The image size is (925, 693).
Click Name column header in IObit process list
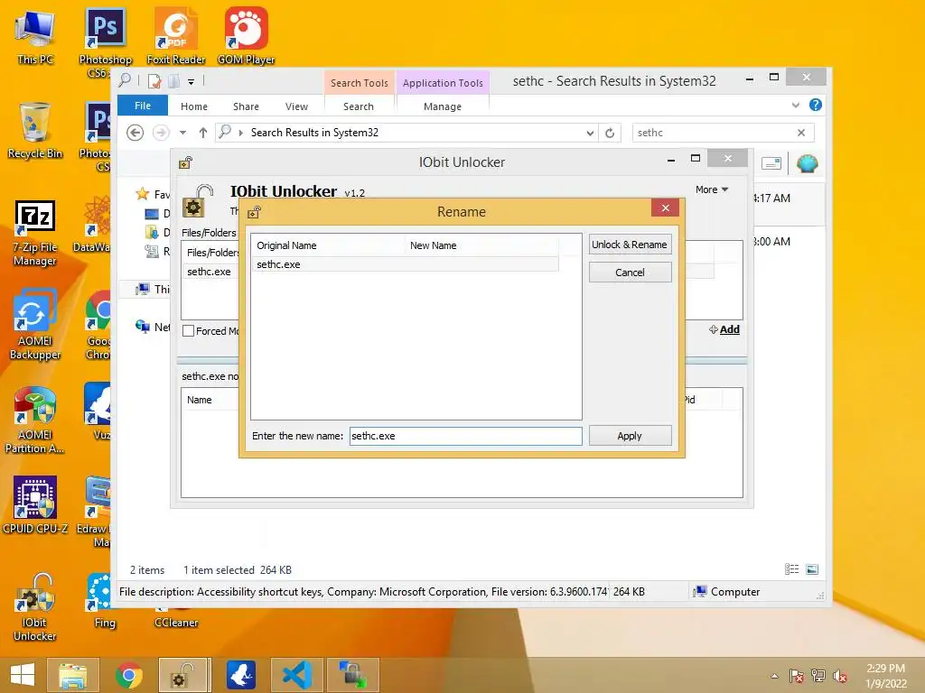click(200, 400)
